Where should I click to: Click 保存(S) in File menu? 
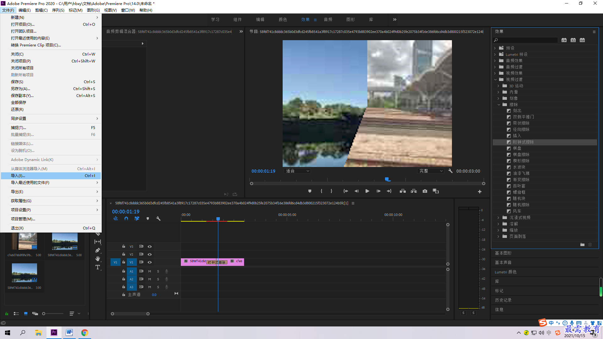(51, 82)
